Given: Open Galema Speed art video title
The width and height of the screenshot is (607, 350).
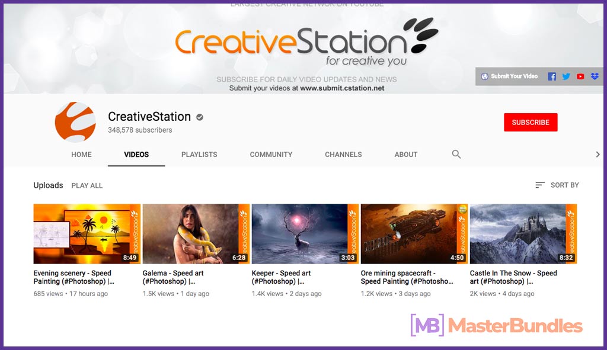Looking at the screenshot, I should click(x=173, y=277).
